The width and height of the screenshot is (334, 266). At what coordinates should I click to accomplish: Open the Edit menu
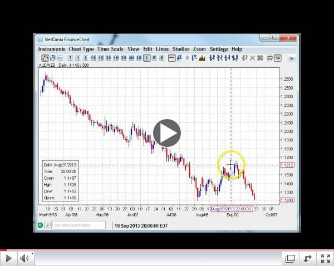[x=148, y=49]
